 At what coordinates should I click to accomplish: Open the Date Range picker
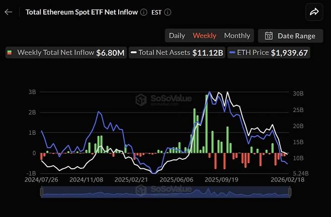(x=291, y=36)
